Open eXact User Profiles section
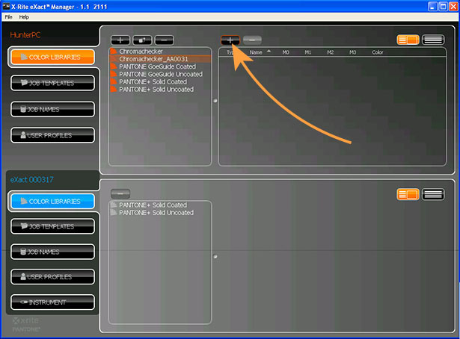This screenshot has width=460, height=339. (x=53, y=276)
